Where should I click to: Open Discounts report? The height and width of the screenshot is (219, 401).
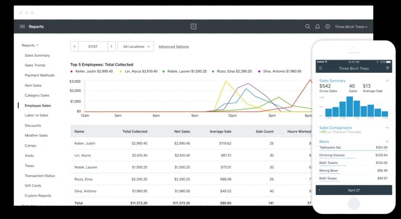point(33,125)
